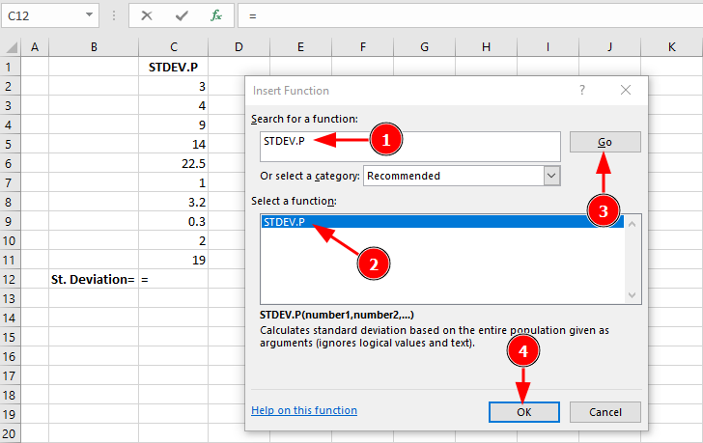Viewport: 703px width, 443px height.
Task: Select STDEV.P in the function list
Action: coord(284,222)
